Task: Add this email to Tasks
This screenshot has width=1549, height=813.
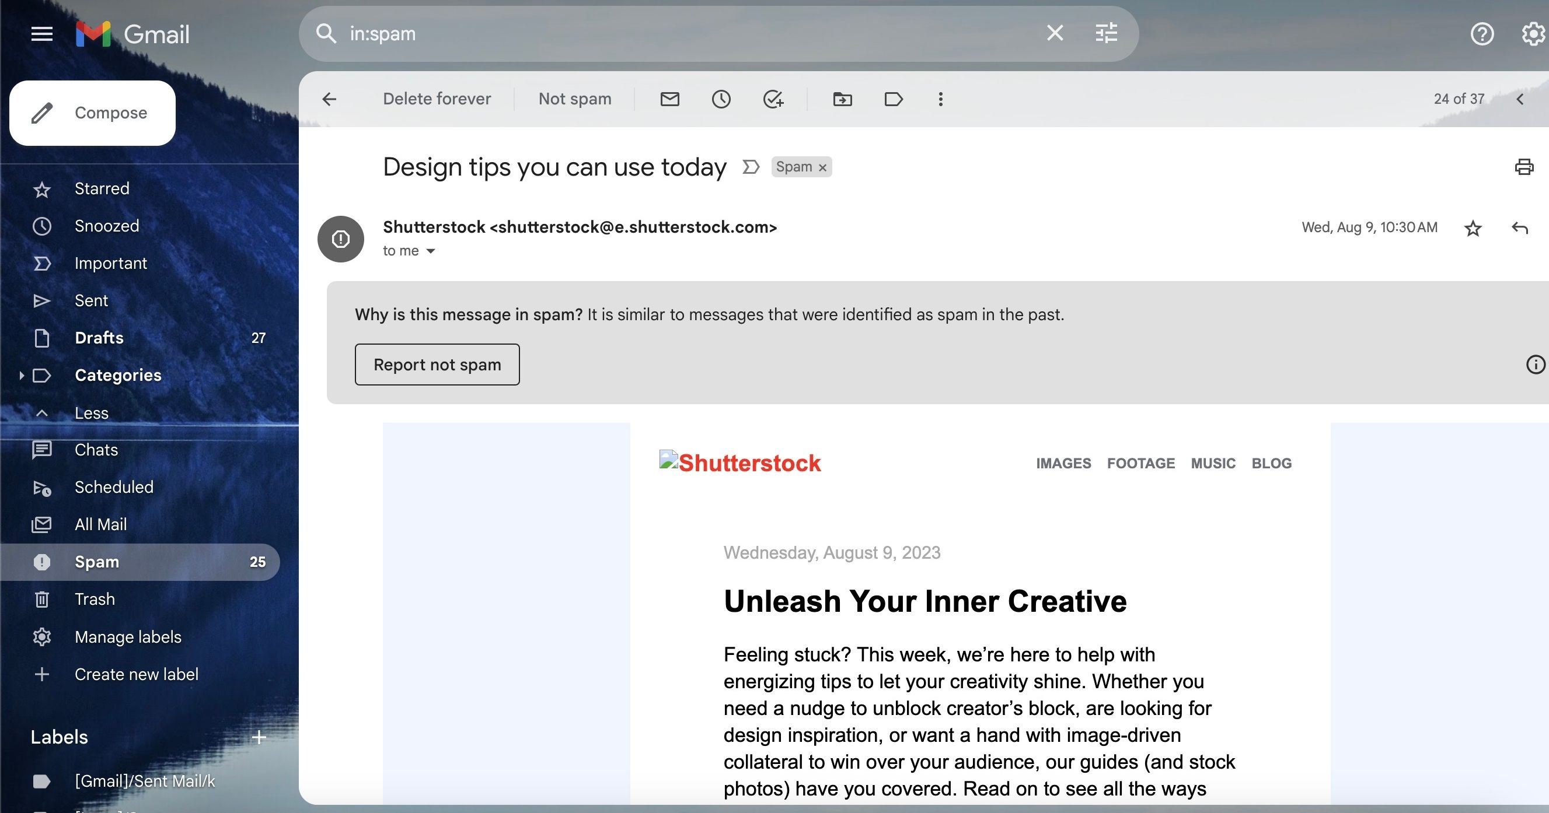Action: [x=774, y=99]
